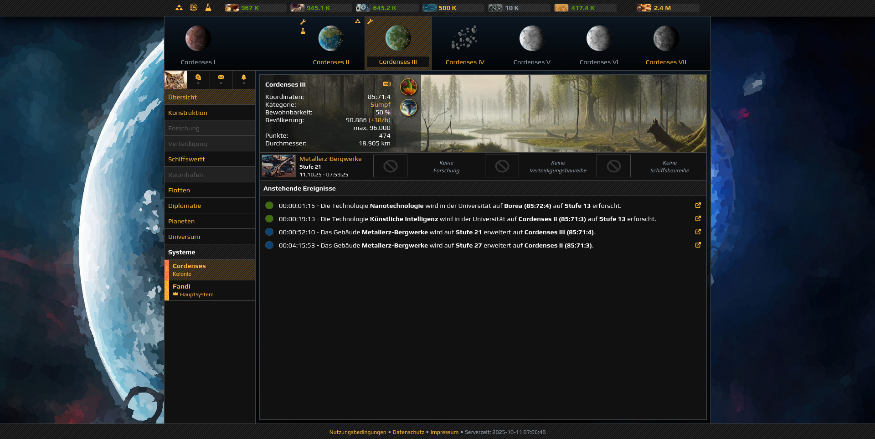Open the flower flora icon on planet header
The width and height of the screenshot is (875, 439).
pos(409,87)
